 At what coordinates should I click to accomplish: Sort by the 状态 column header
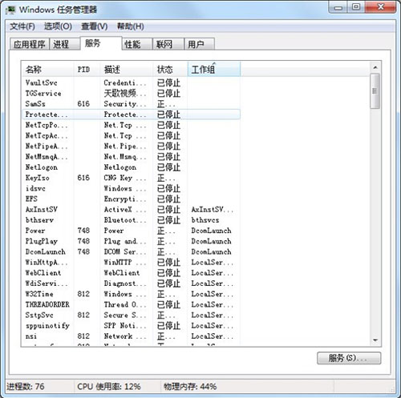tap(170, 70)
